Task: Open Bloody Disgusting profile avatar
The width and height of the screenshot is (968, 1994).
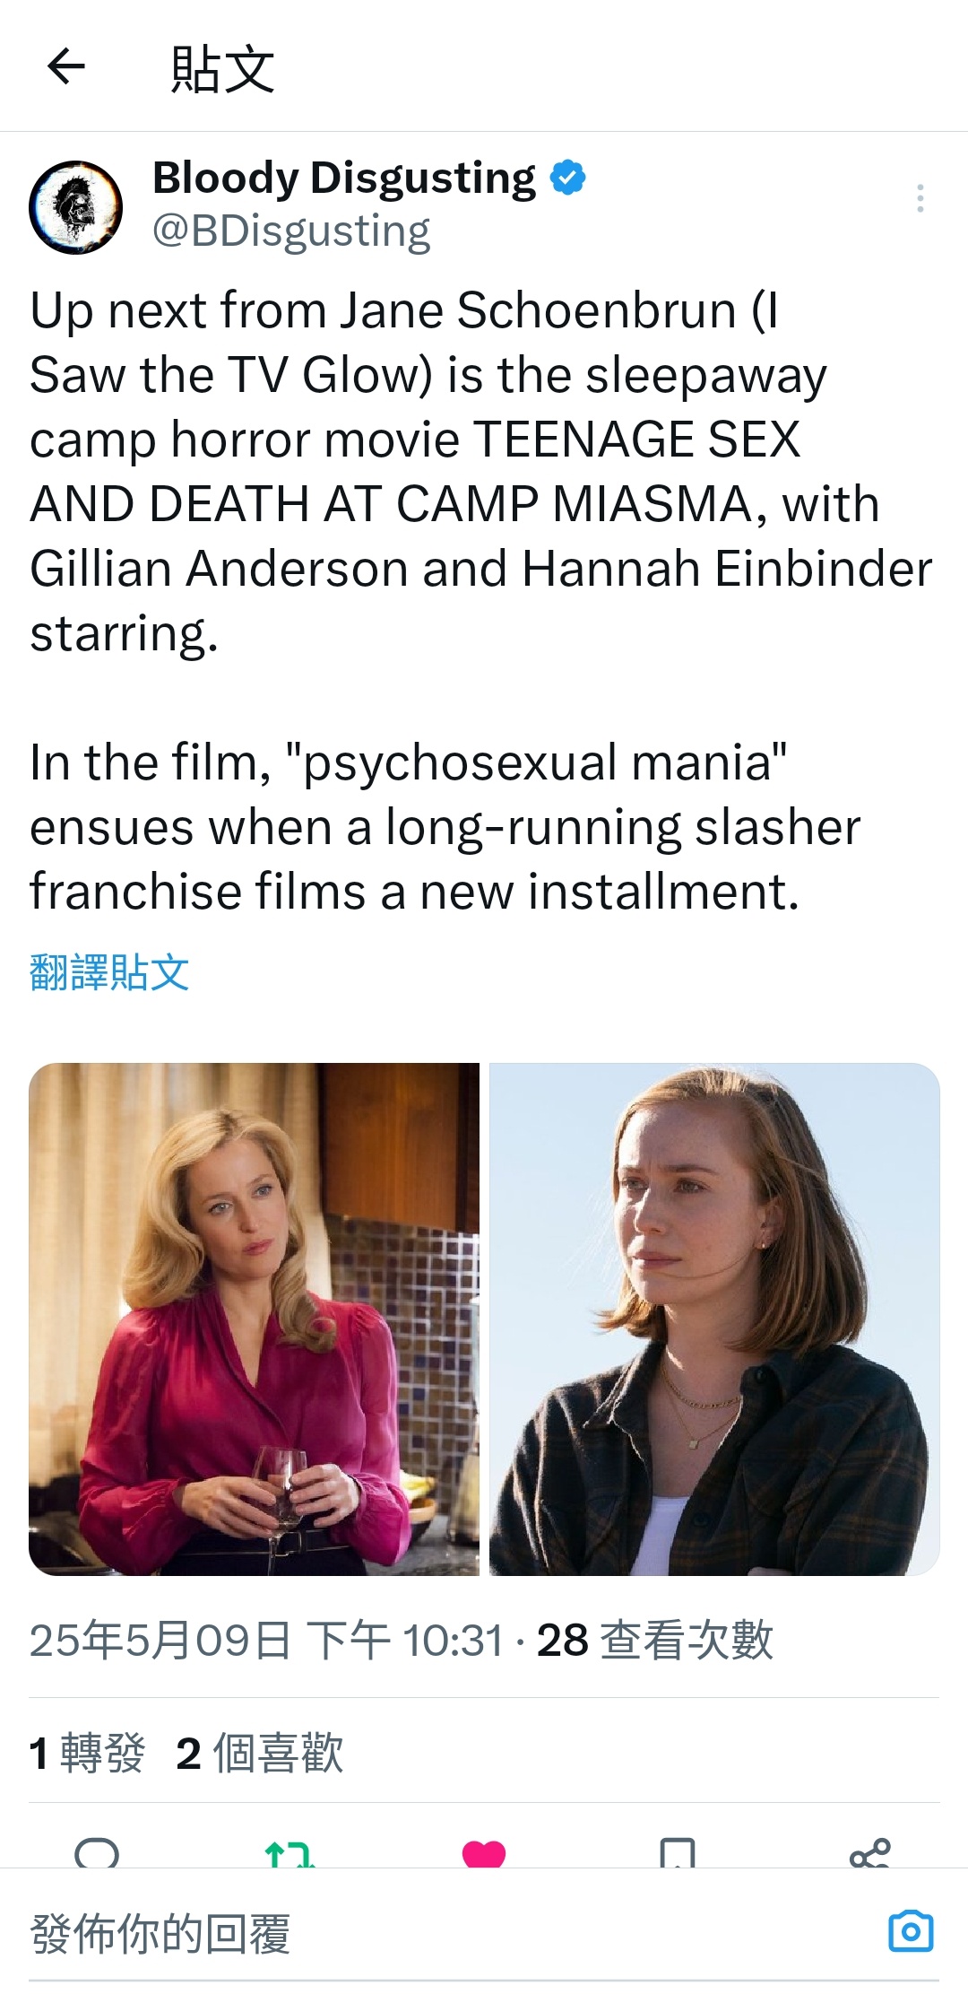Action: click(x=76, y=206)
